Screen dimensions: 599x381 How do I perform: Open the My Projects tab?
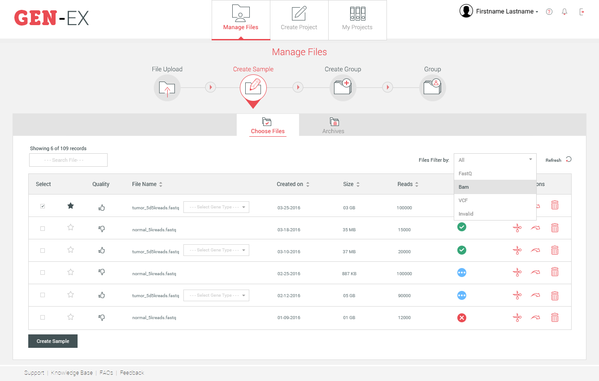coord(357,20)
